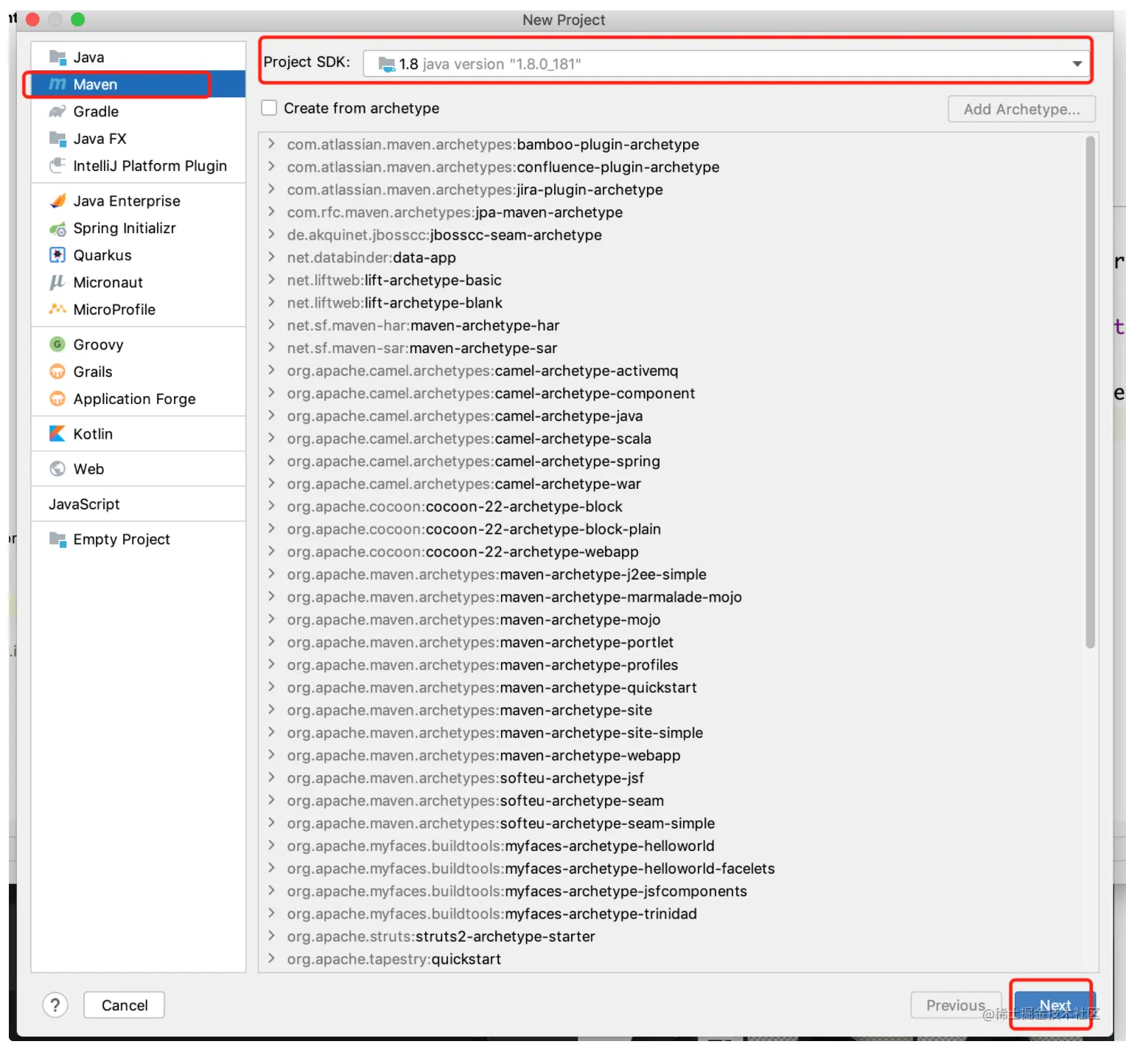Click the SDK folder icon in Project SDK field

pos(387,64)
